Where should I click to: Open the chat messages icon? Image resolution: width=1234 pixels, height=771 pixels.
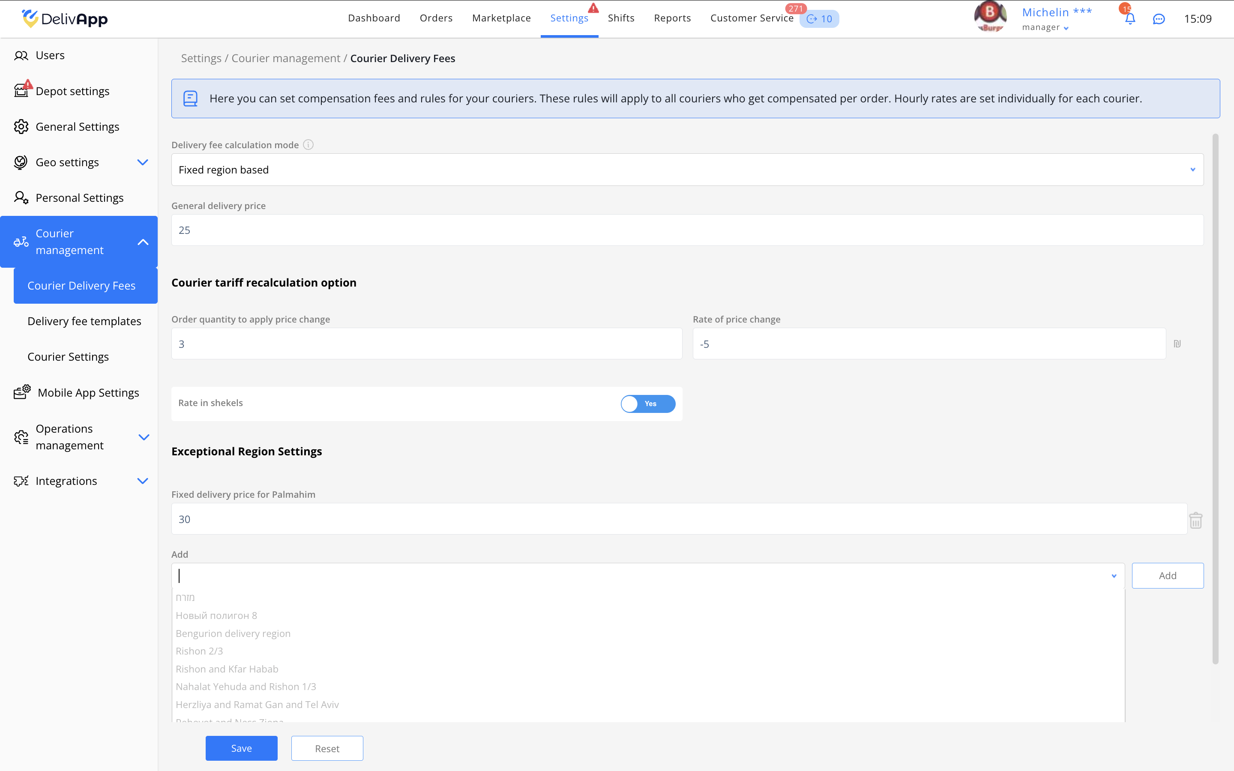point(1159,19)
